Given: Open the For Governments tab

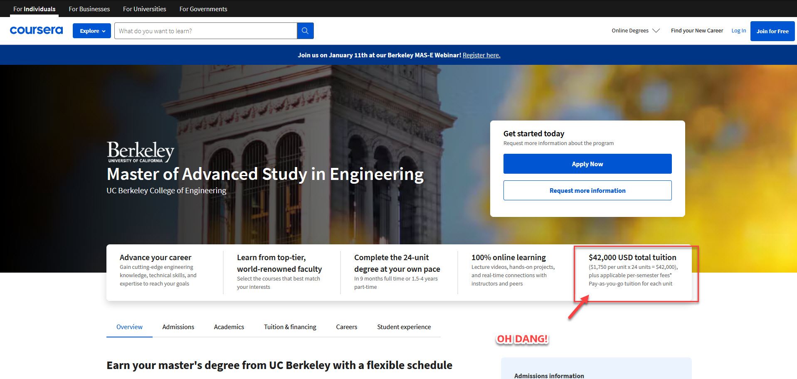Looking at the screenshot, I should (203, 9).
